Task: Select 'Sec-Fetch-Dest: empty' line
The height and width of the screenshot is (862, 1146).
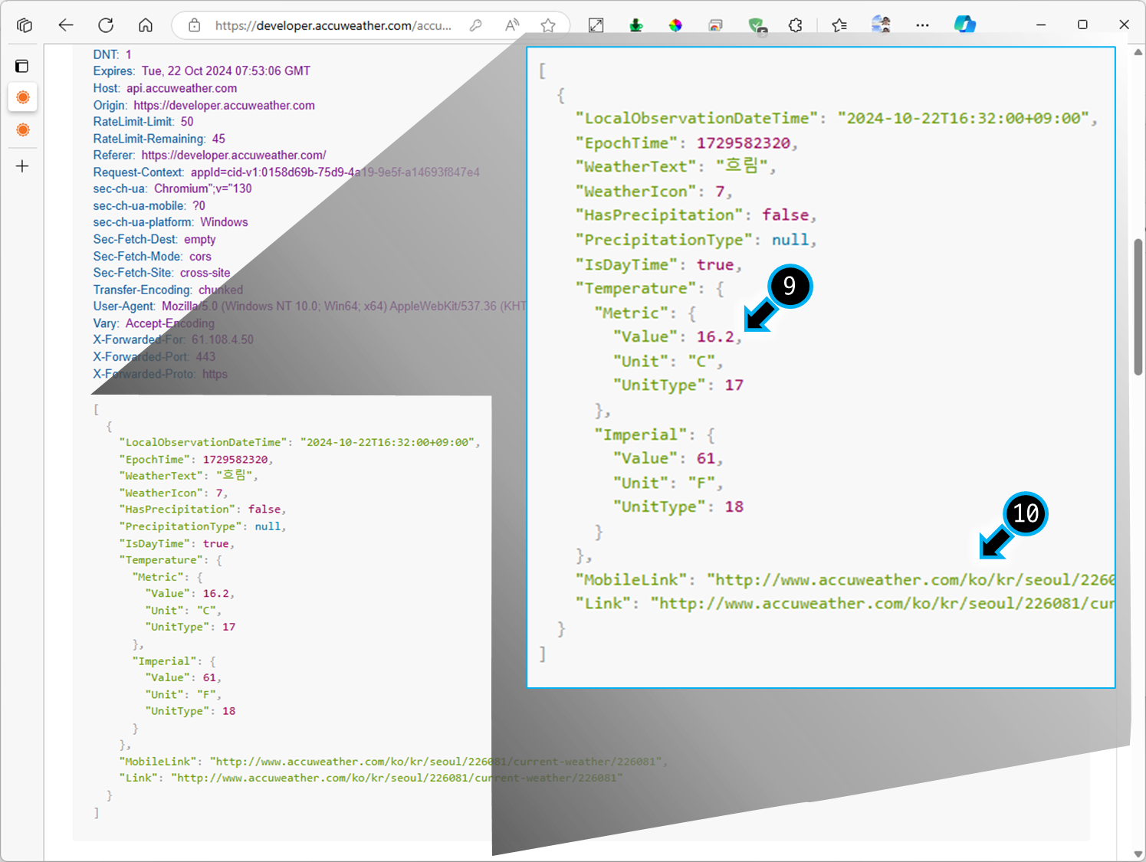Action: pyautogui.click(x=154, y=239)
